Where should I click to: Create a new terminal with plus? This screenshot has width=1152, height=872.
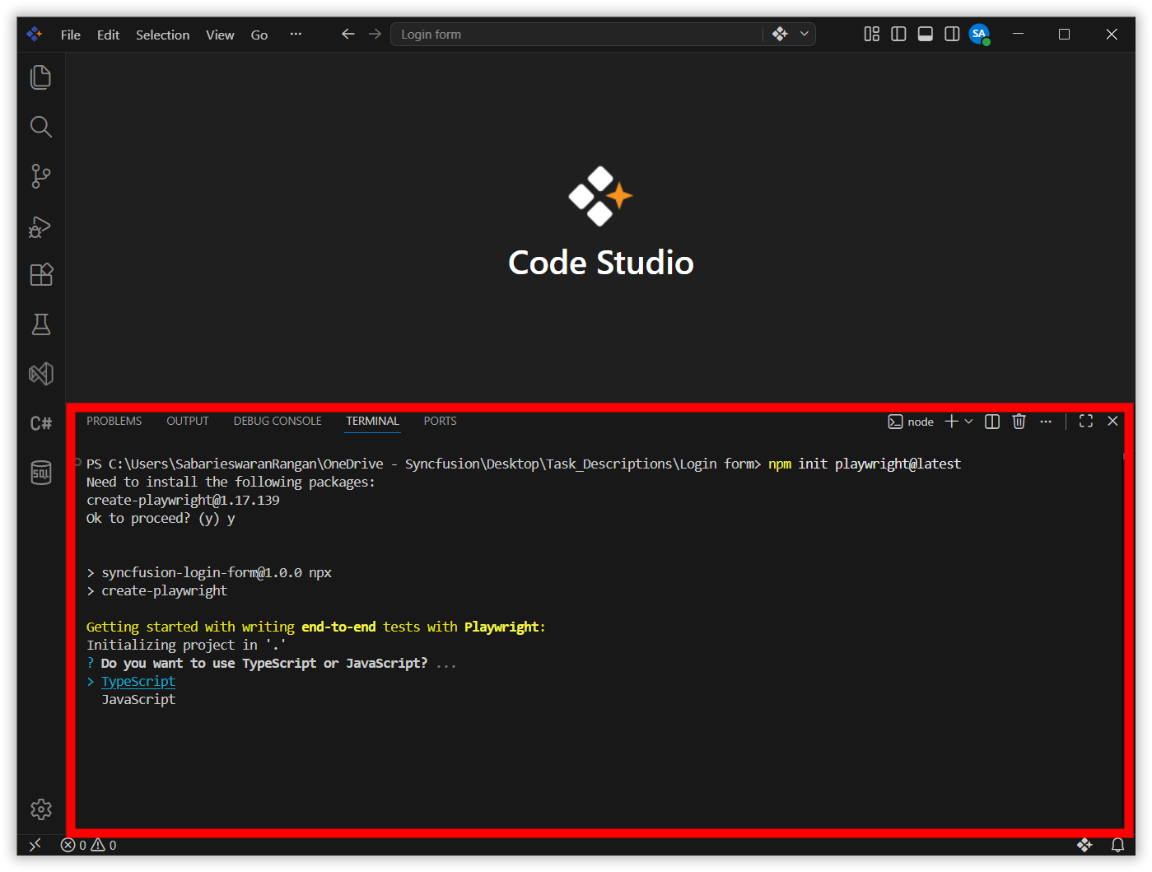(951, 421)
